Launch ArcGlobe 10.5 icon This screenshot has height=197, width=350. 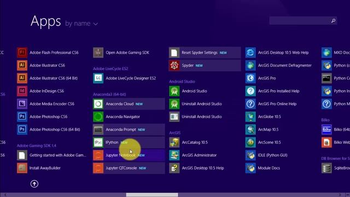(250, 117)
